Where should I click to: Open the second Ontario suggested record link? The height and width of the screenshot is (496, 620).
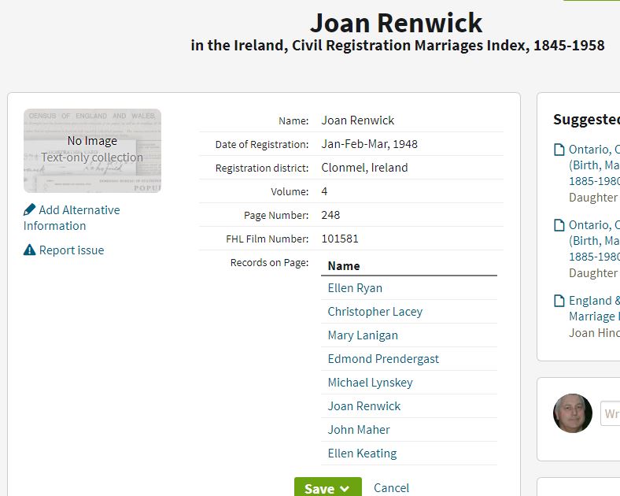594,241
